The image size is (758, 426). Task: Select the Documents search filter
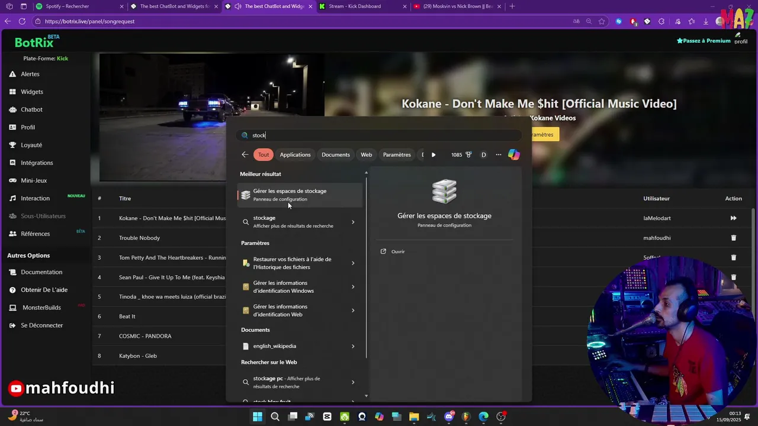[x=336, y=154]
